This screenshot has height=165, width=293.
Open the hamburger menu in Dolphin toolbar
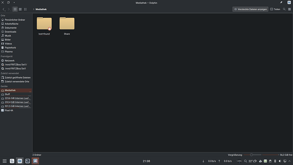[x=290, y=9]
